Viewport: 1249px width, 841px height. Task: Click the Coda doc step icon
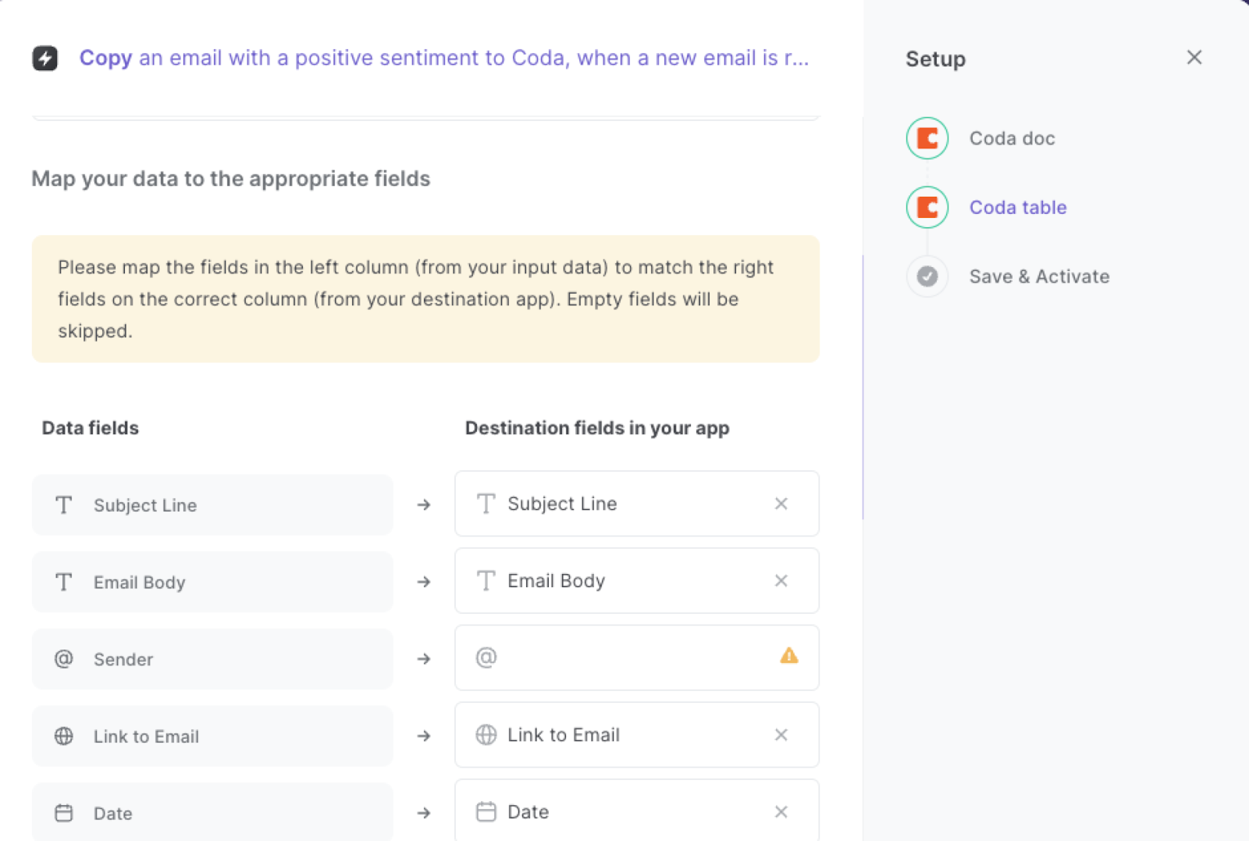point(926,138)
